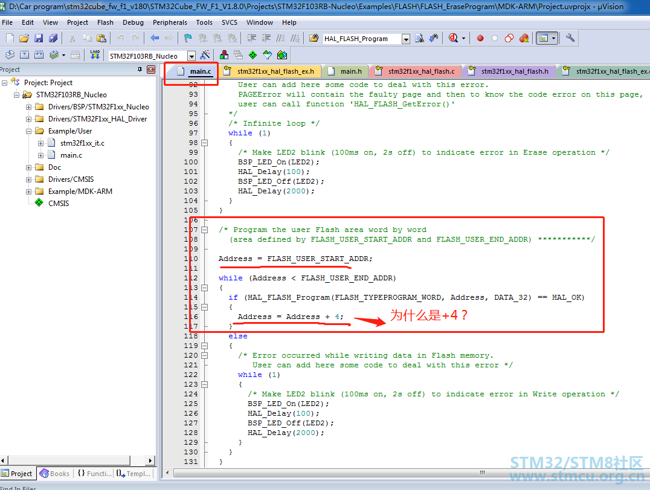This screenshot has width=650, height=490.
Task: Open Manage Project Items colored blocks icon
Action: pos(224,55)
